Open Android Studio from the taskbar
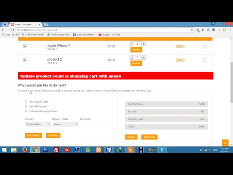 tap(88, 150)
